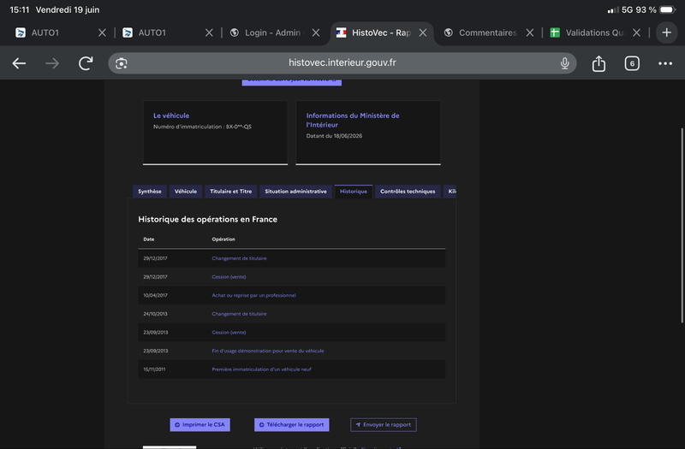
Task: Click the browser forward arrow
Action: (x=52, y=63)
